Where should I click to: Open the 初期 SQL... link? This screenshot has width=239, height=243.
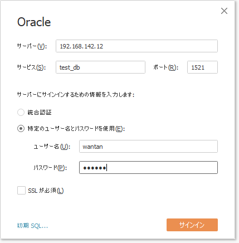click(x=32, y=226)
